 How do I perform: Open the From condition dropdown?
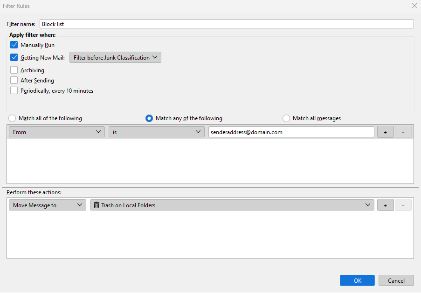point(56,132)
